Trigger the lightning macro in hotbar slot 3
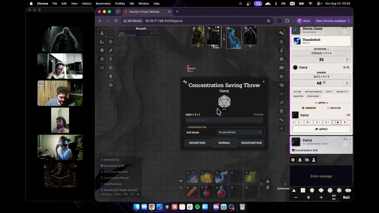The image size is (379, 213). tap(221, 177)
